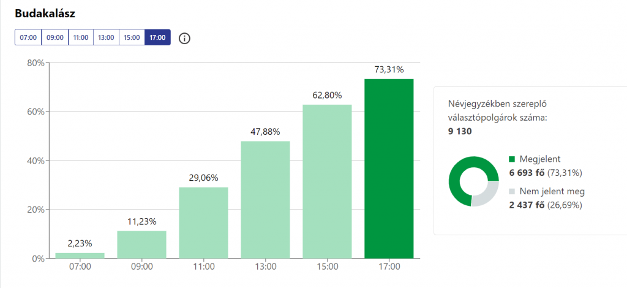Click the 09:00 bar showing 11,23%

pos(141,244)
